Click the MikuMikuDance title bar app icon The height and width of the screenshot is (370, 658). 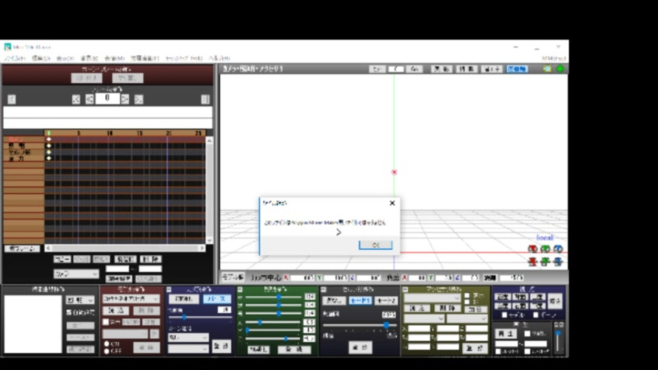click(8, 47)
